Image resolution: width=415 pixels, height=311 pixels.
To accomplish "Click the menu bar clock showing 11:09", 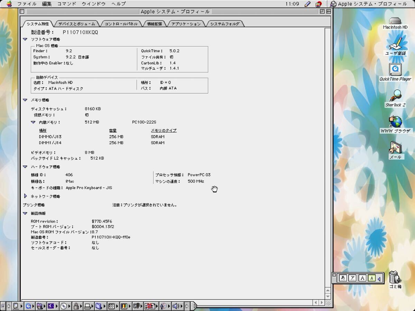I will pos(292,4).
